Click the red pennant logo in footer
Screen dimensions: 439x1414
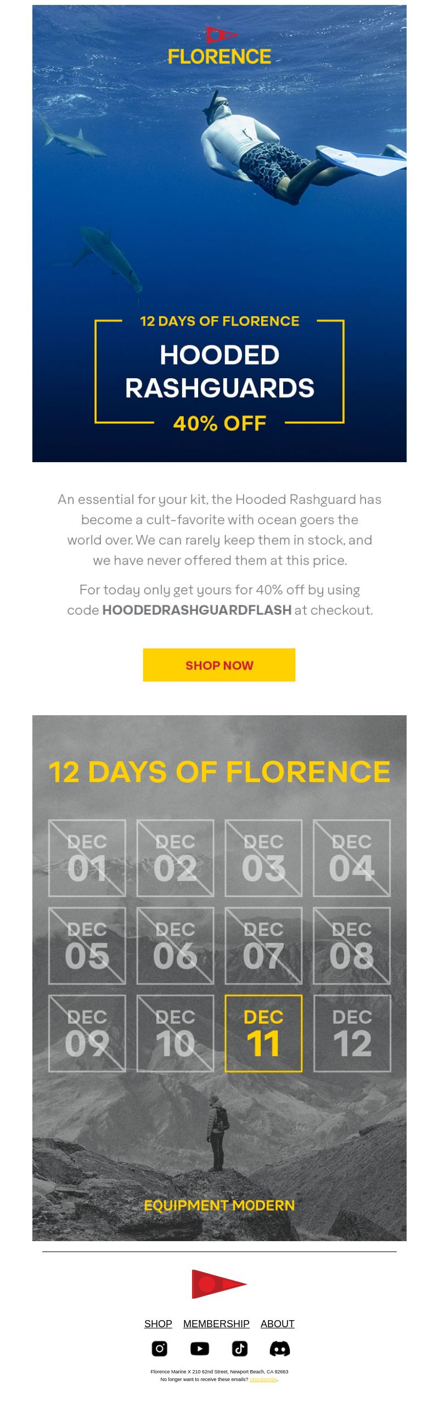point(219,1284)
